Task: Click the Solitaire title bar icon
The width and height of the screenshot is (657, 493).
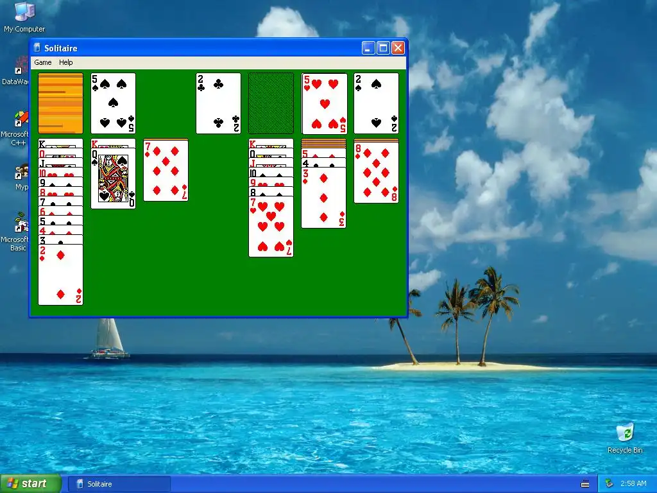Action: pyautogui.click(x=37, y=48)
